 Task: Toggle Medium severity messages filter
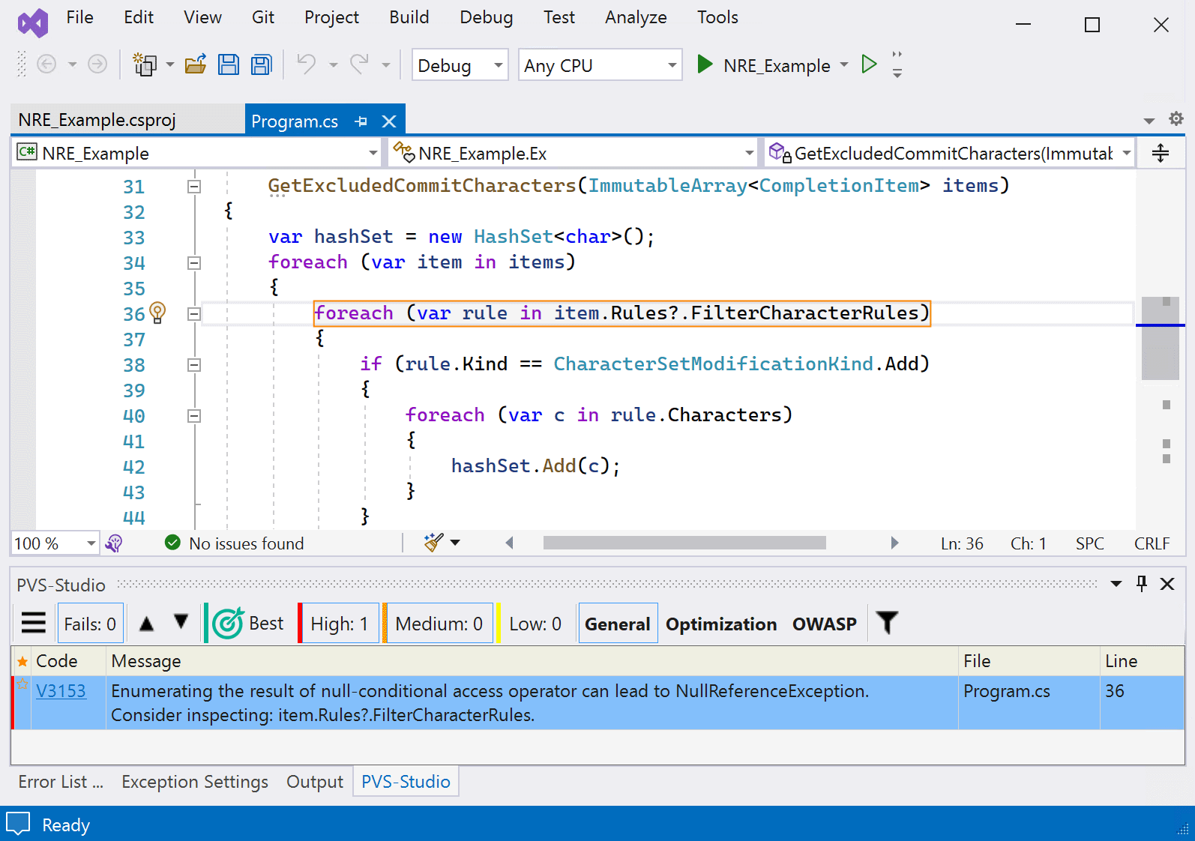(x=439, y=624)
